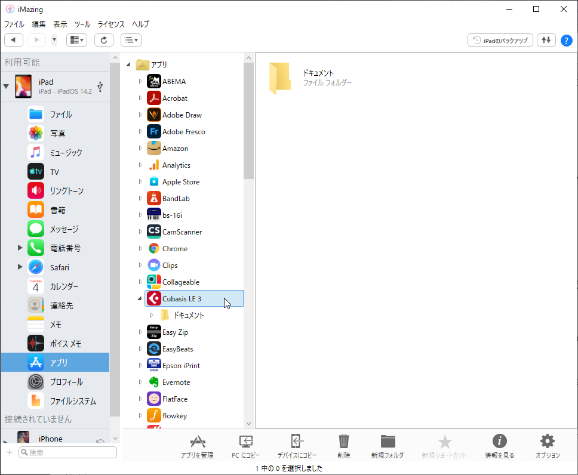Screen dimensions: 578x475
Task: Add a device with the plus button
Action: point(10,452)
